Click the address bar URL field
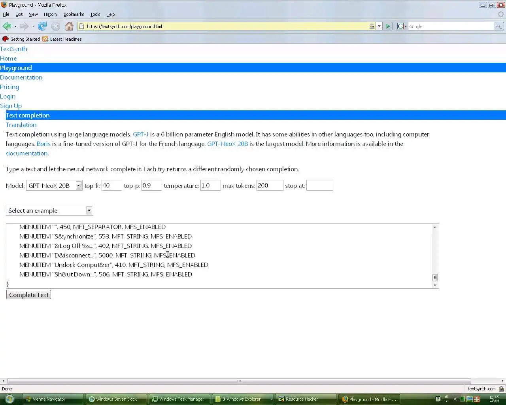506x405 pixels. point(227,26)
